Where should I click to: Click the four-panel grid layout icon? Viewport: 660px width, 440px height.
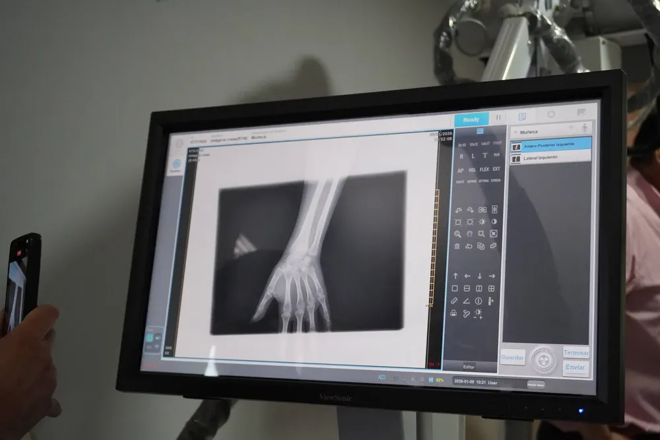492,288
